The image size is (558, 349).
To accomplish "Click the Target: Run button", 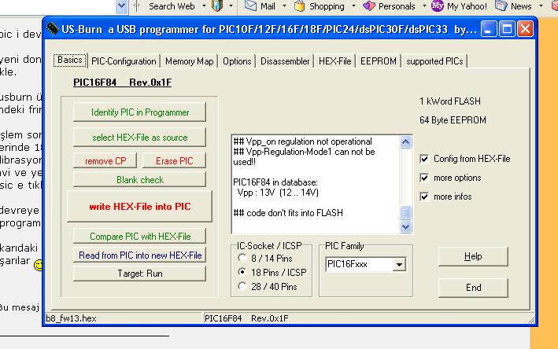I will point(140,274).
